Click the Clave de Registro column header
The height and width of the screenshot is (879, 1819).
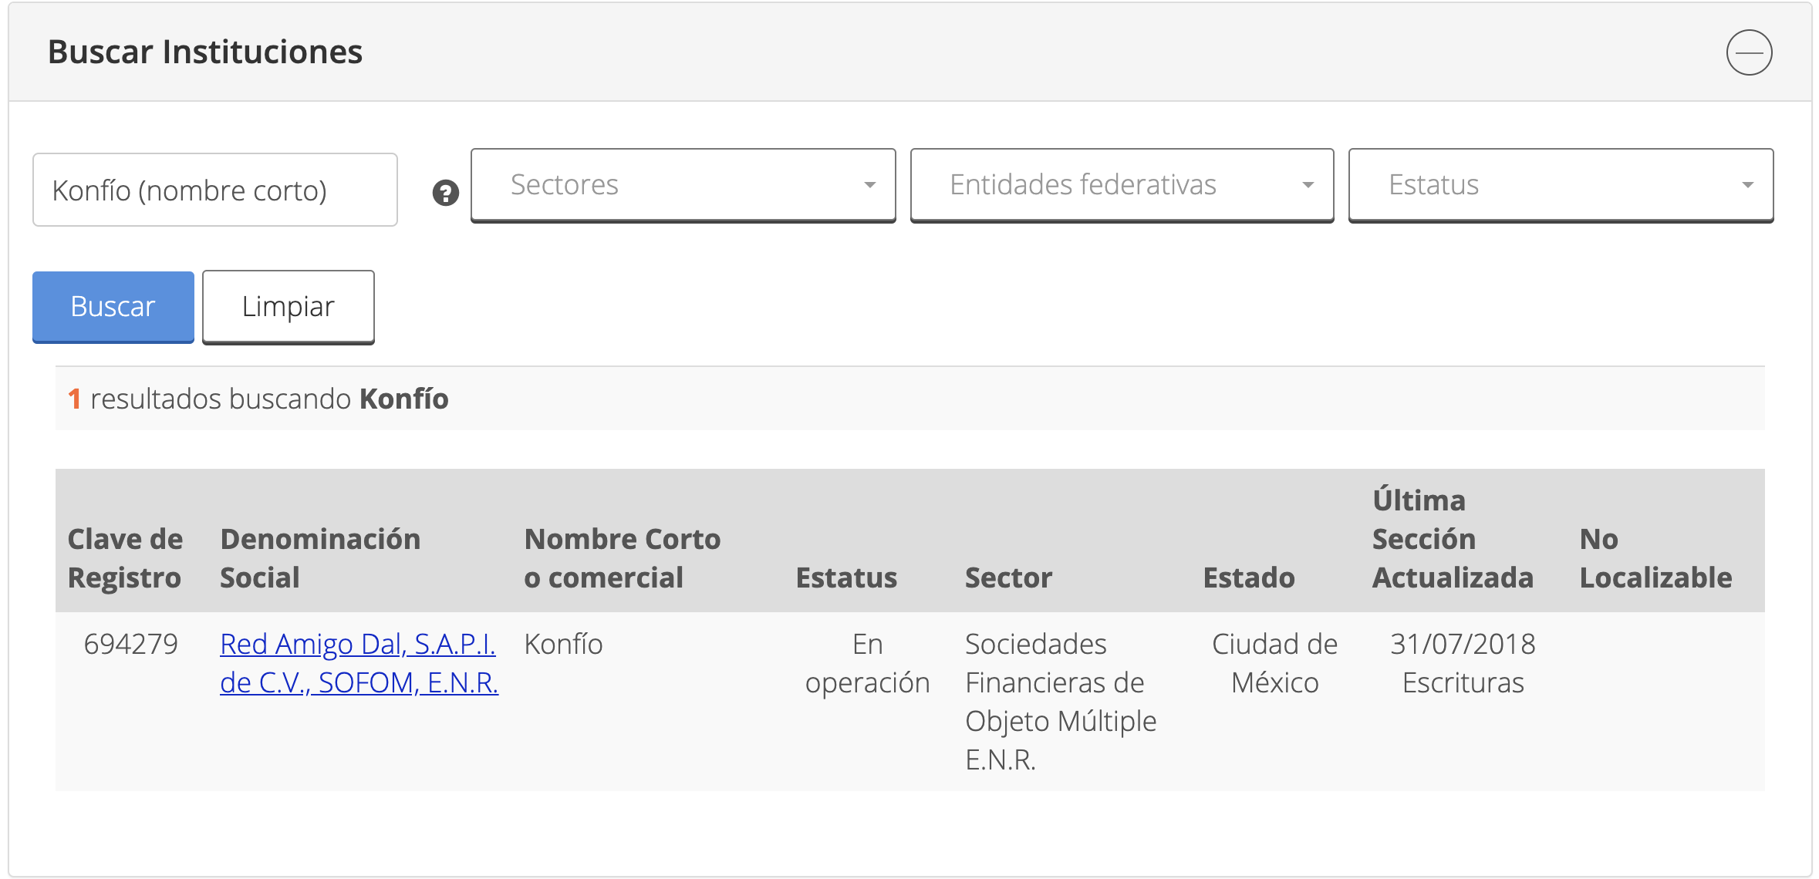[125, 557]
